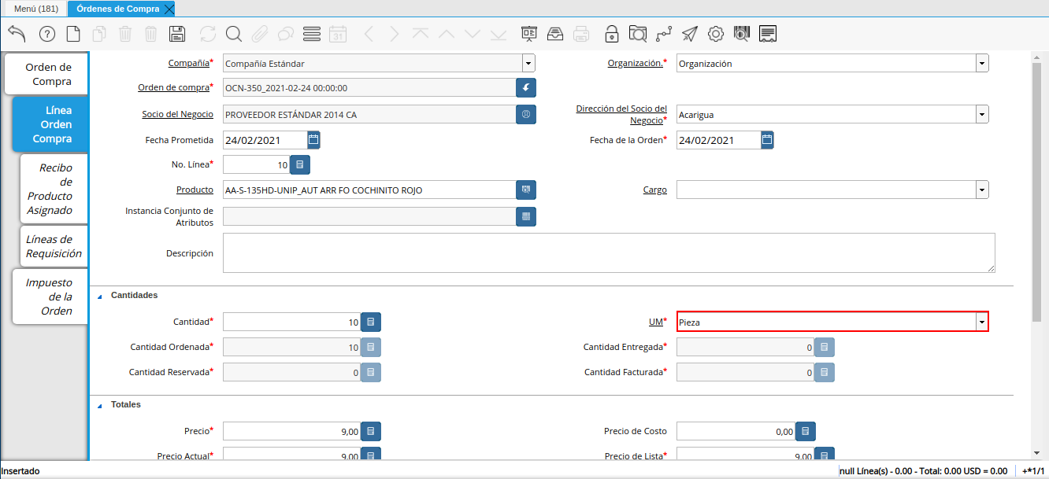1049x479 pixels.
Task: Click the refresh arrows toolbar icon
Action: pos(208,34)
